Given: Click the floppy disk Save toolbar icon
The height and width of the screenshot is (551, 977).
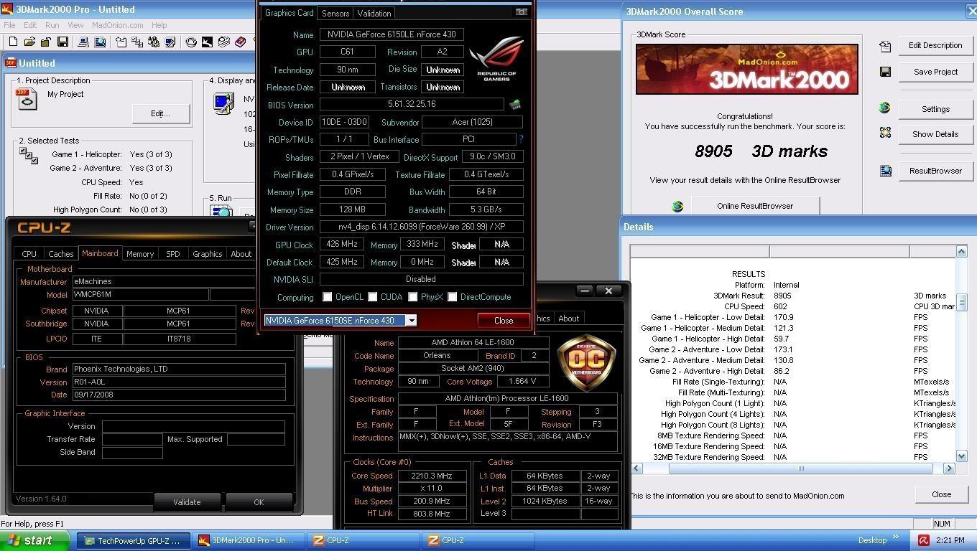Looking at the screenshot, I should [x=62, y=42].
